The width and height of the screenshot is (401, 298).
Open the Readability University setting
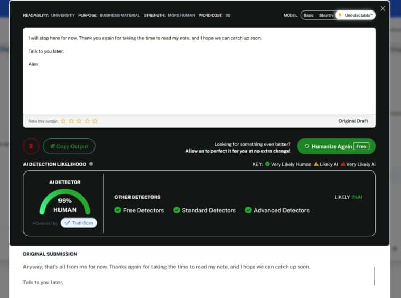pos(63,15)
